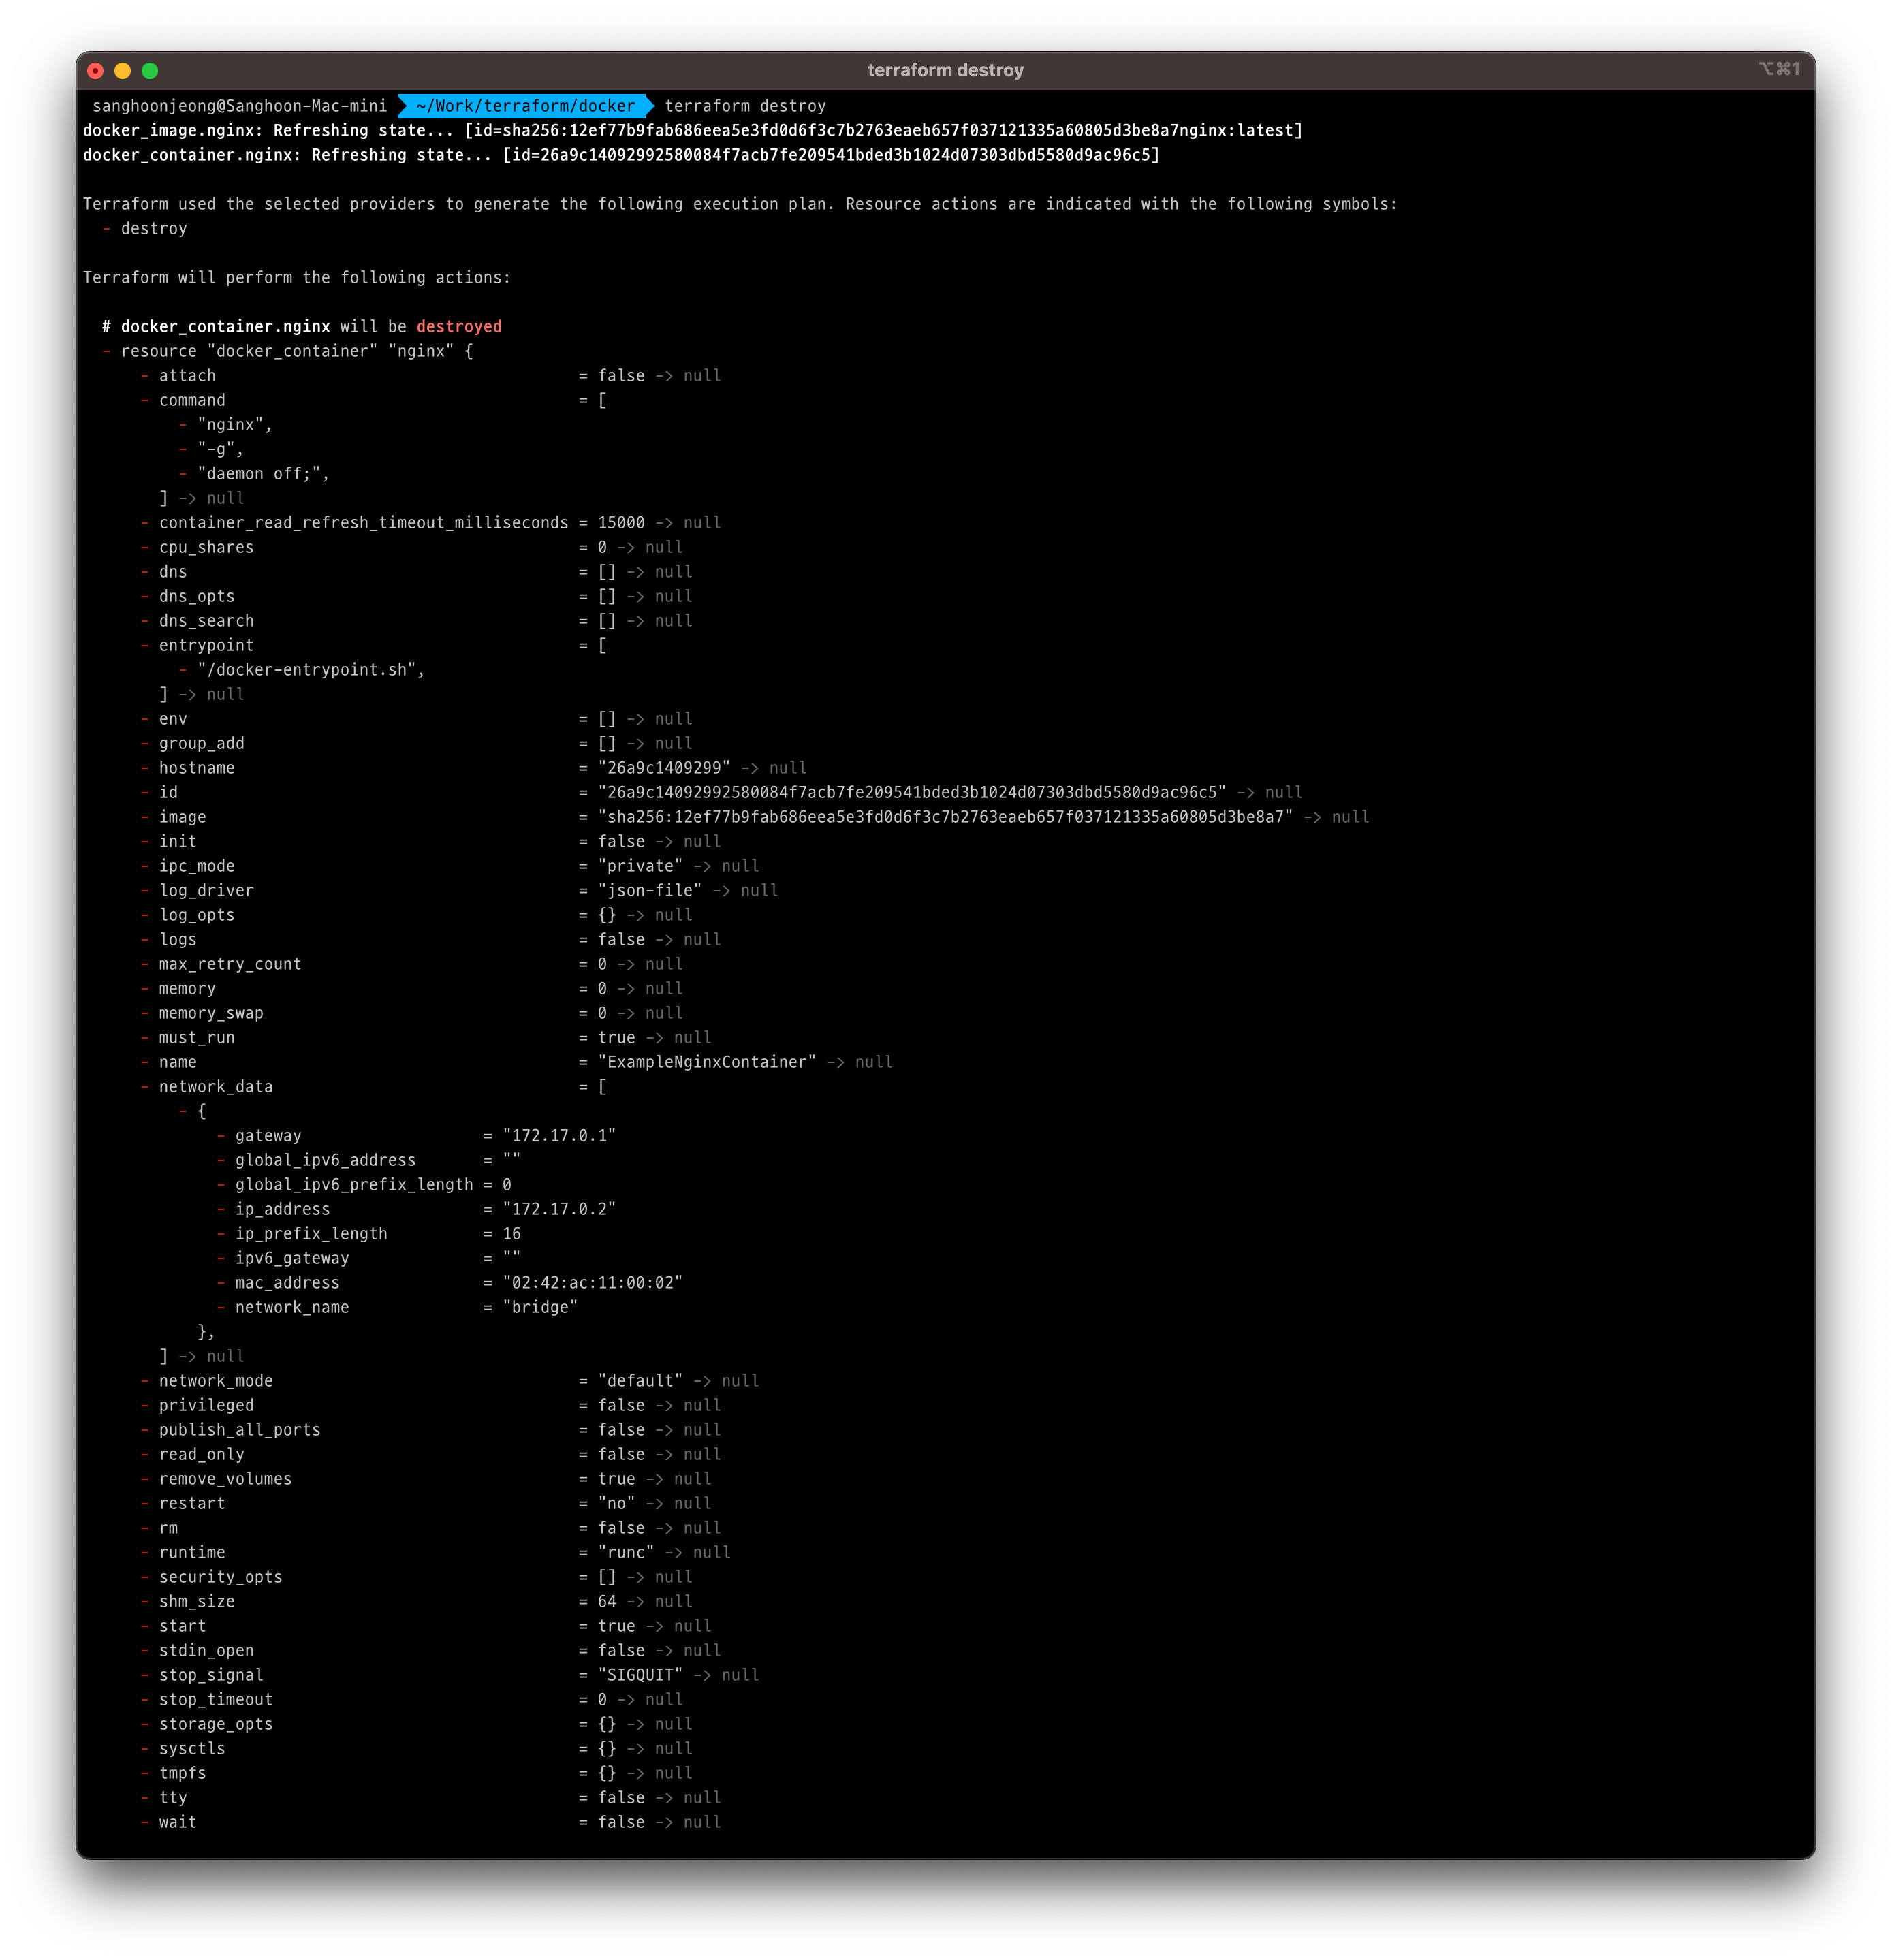The image size is (1892, 1960).
Task: Click the ⌥⌘1 shortcut indicator in title bar
Action: [x=1779, y=69]
